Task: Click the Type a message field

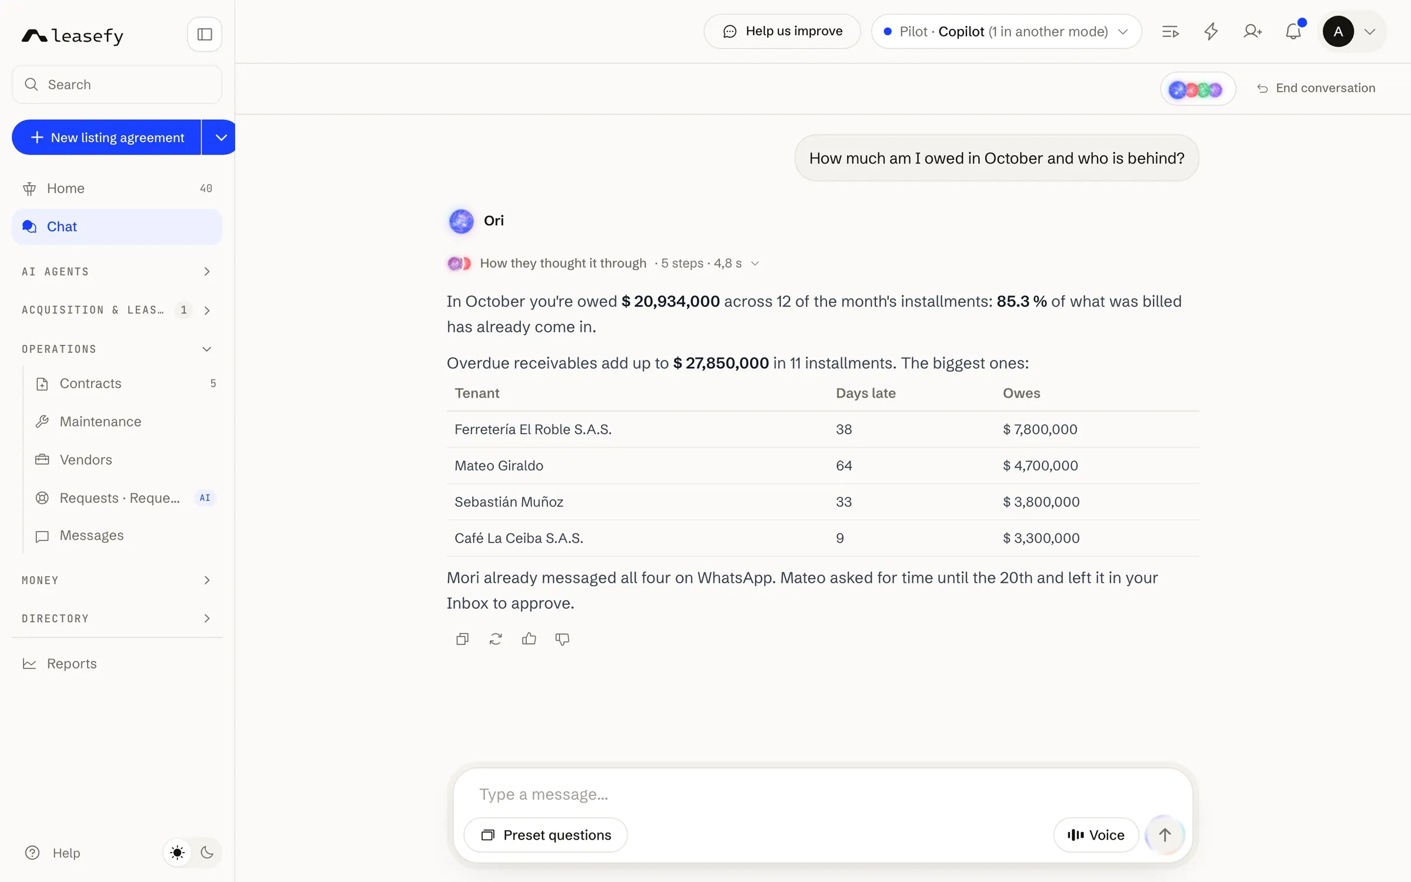Action: tap(822, 794)
